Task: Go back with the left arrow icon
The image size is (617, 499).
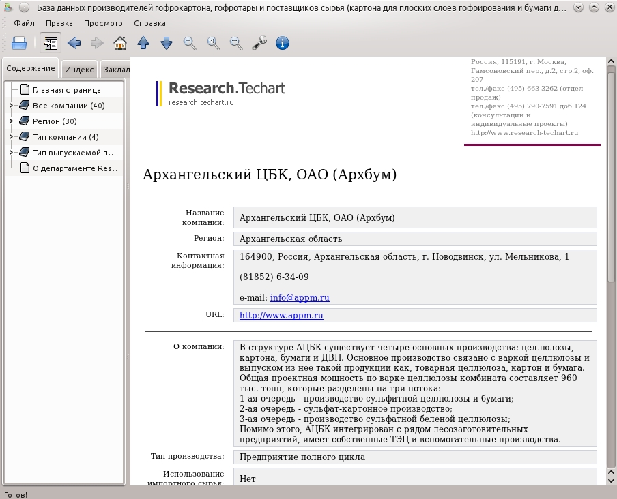Action: pos(74,43)
